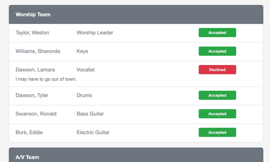Click Accepted badge for Taylor, Weston

tap(217, 33)
